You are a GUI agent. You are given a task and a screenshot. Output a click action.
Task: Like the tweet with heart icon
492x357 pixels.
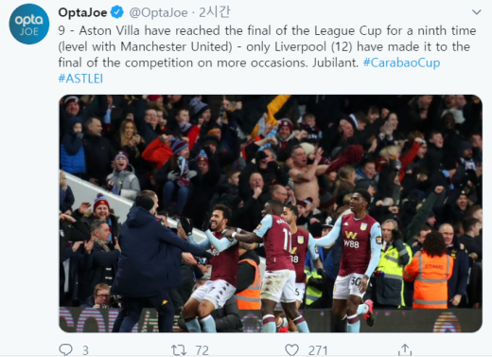pyautogui.click(x=291, y=350)
